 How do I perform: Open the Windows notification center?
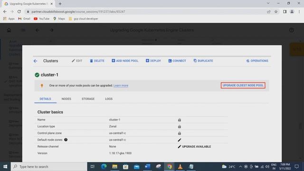point(296,167)
